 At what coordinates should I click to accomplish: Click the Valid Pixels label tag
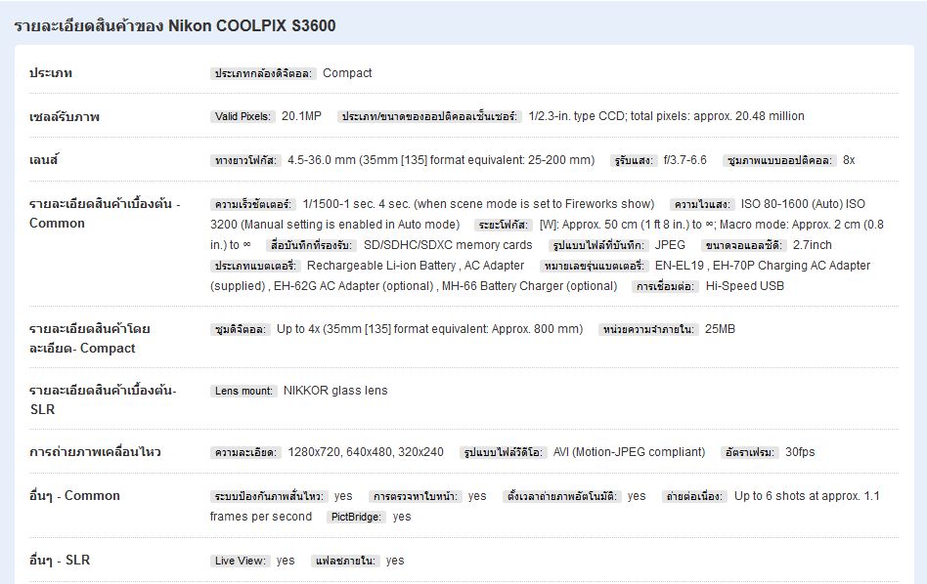pyautogui.click(x=243, y=116)
